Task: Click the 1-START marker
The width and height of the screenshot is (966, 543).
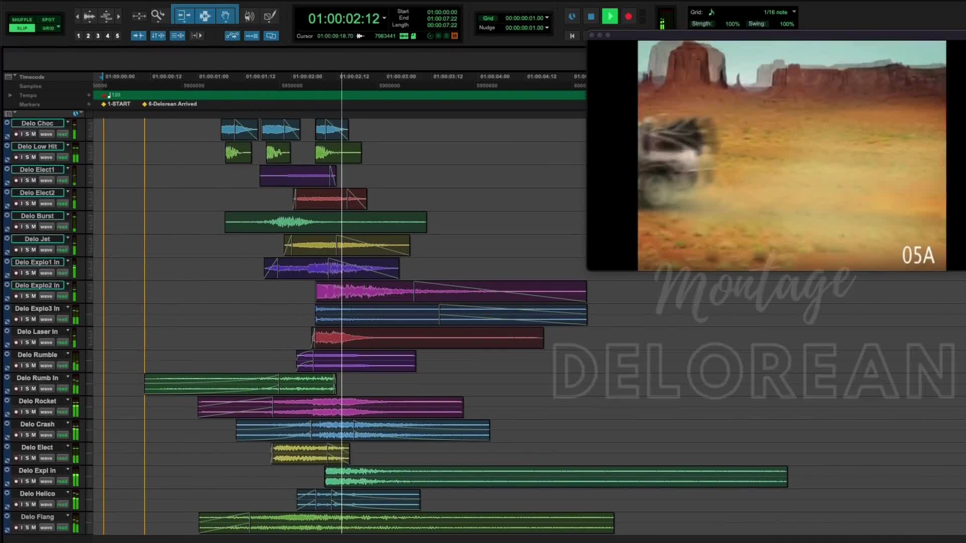Action: click(x=116, y=104)
